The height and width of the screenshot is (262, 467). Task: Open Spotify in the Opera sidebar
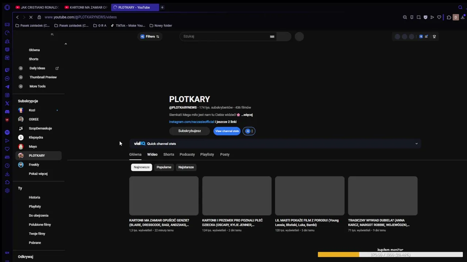tap(7, 132)
